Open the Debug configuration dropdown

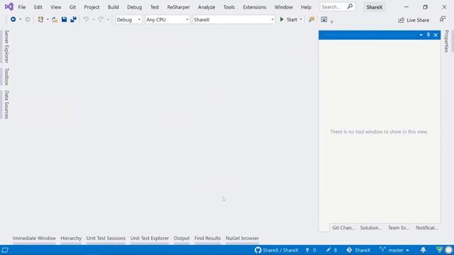[x=128, y=19]
